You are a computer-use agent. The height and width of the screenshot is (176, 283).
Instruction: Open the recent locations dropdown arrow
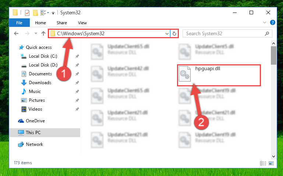click(x=36, y=33)
